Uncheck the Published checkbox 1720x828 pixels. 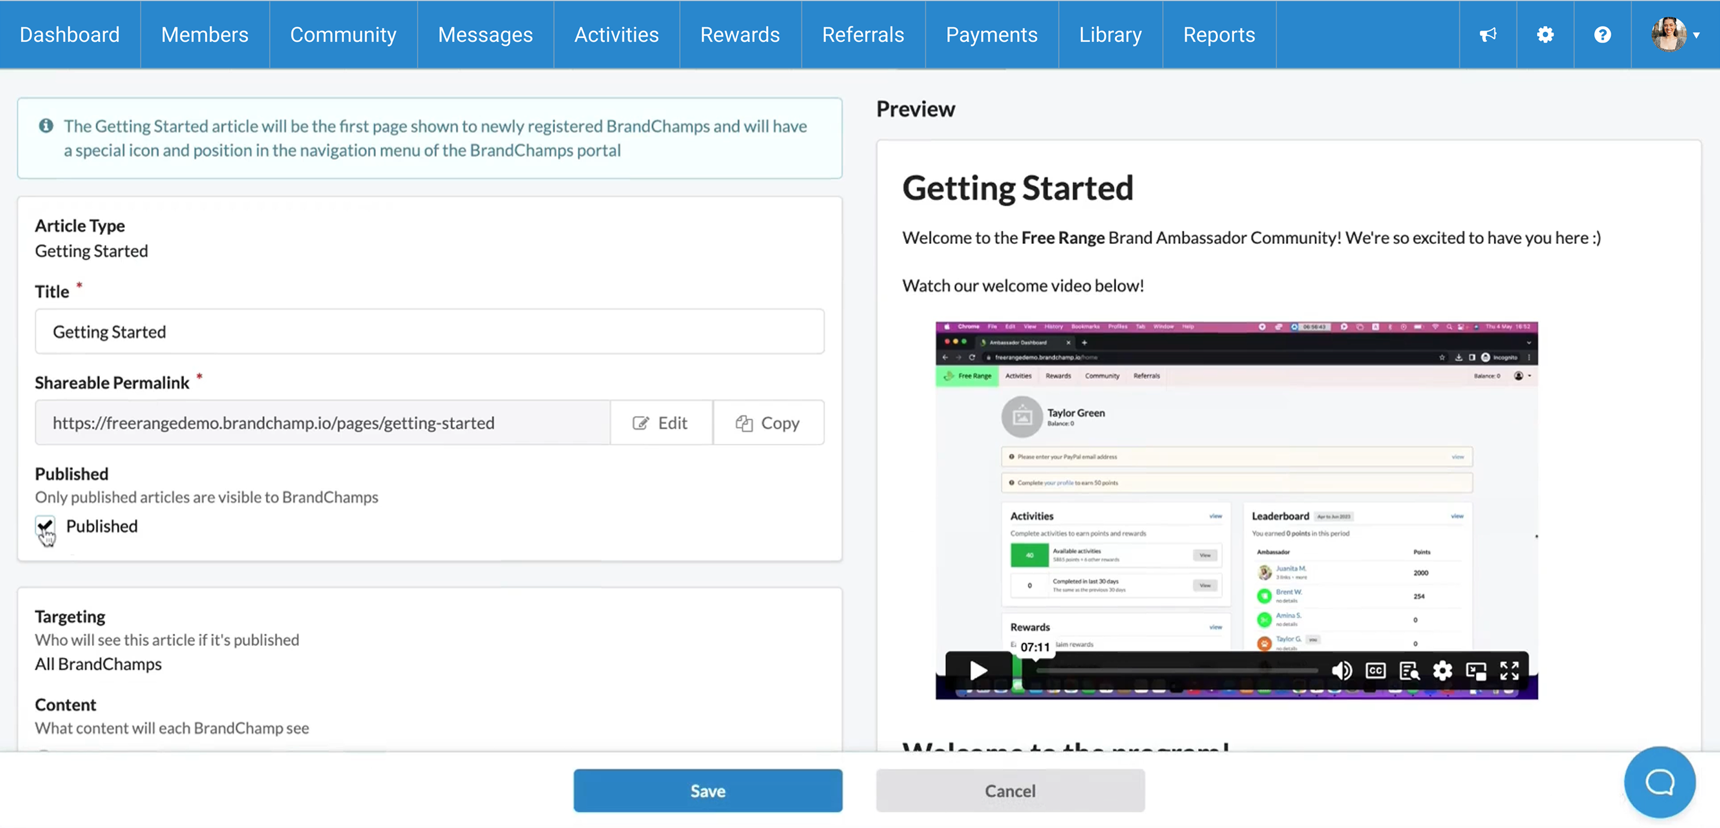click(45, 526)
